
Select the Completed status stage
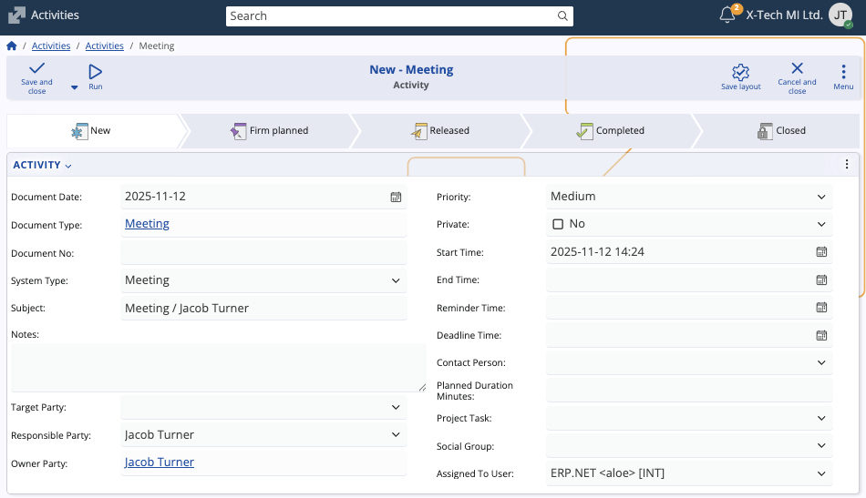[610, 131]
